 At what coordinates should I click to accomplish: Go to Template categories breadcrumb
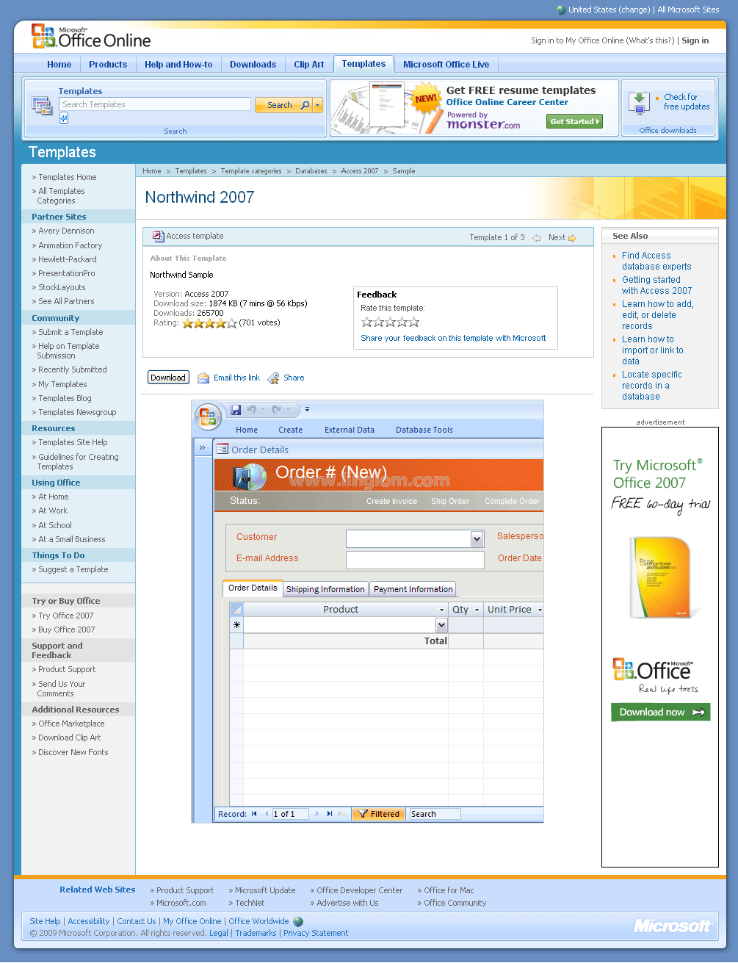[251, 171]
